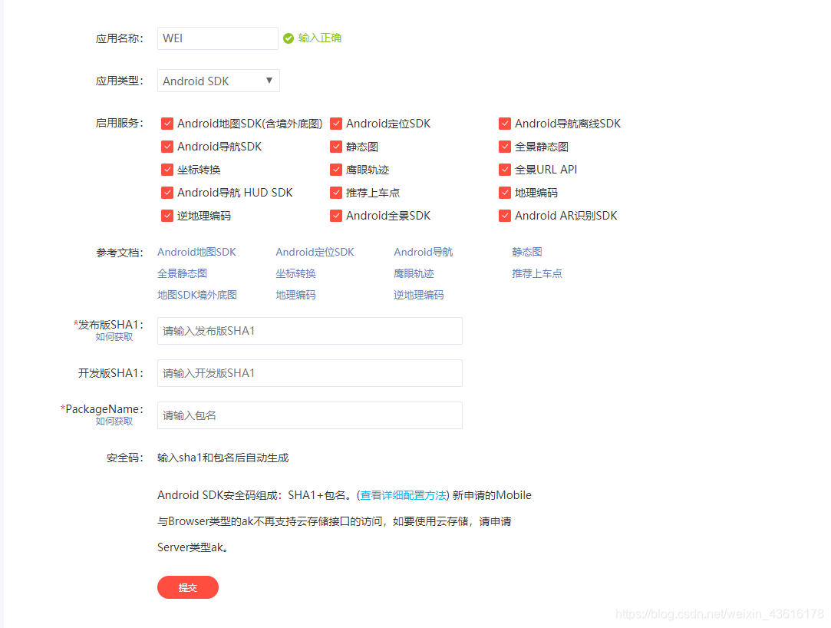Viewport: 831px width, 628px height.
Task: Click the green validation checkmark icon
Action: point(289,38)
